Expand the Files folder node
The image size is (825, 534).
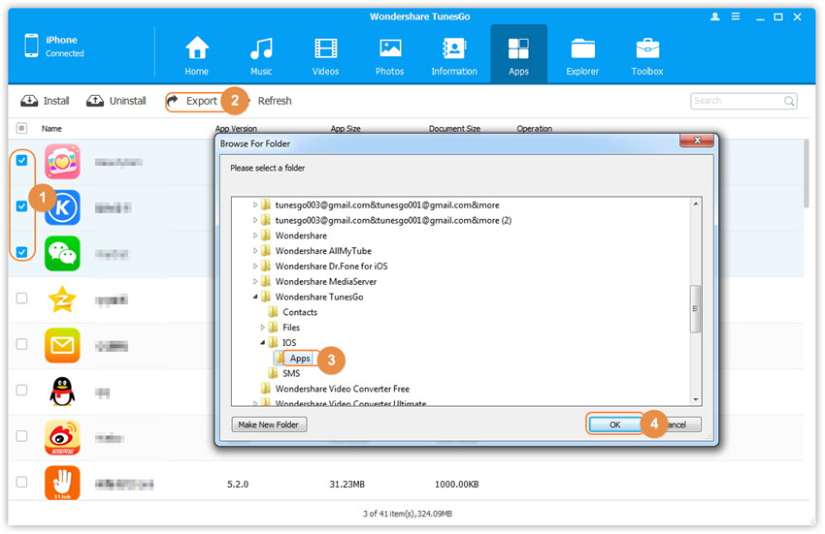264,328
